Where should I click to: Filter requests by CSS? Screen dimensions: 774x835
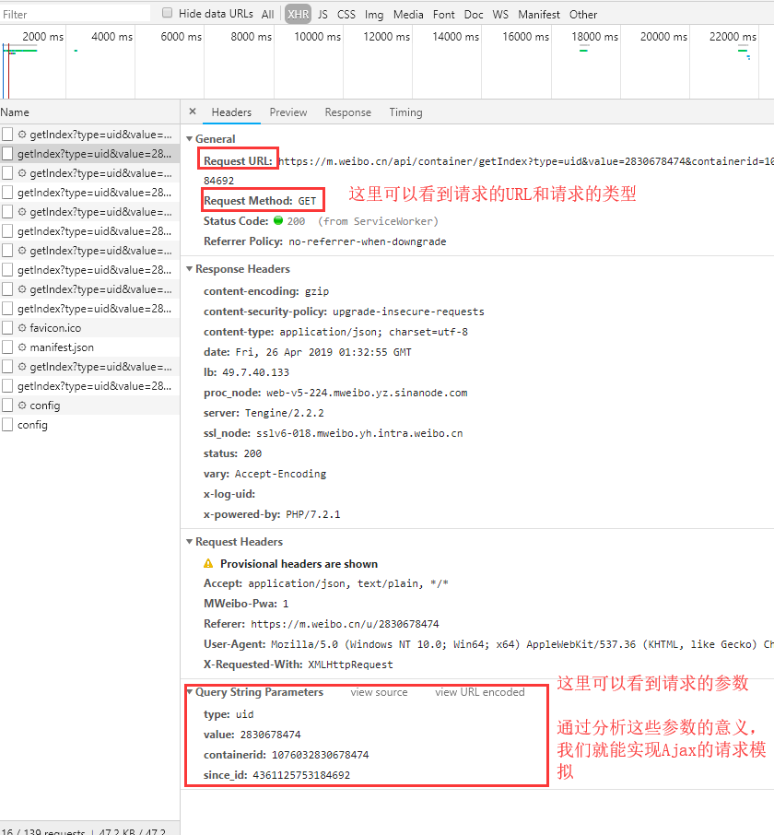346,15
